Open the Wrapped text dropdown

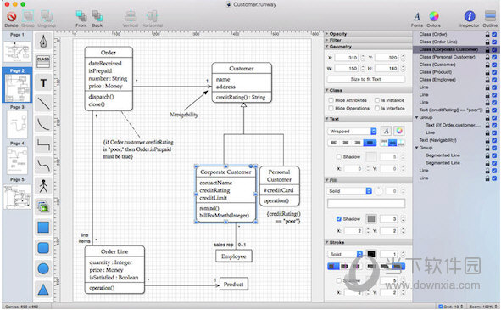(352, 132)
